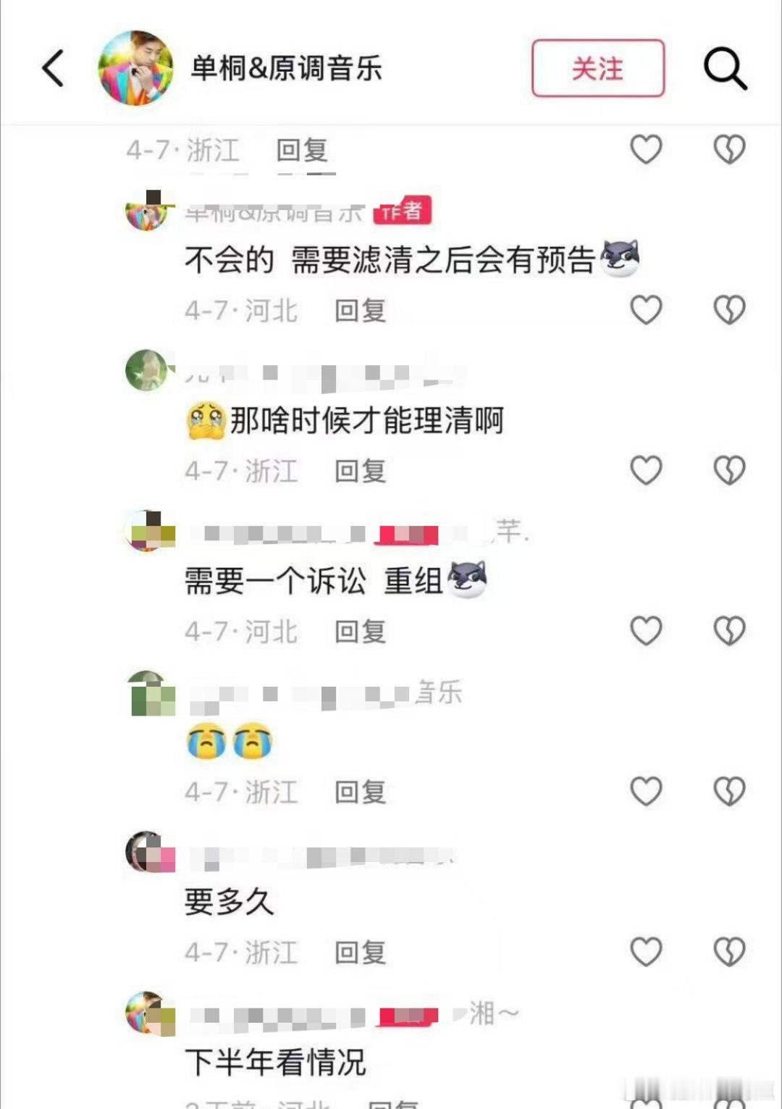Screen dimensions: 782x1109
Task: Reply to the 需要一个诉讼 重组 comment
Action: pos(360,632)
